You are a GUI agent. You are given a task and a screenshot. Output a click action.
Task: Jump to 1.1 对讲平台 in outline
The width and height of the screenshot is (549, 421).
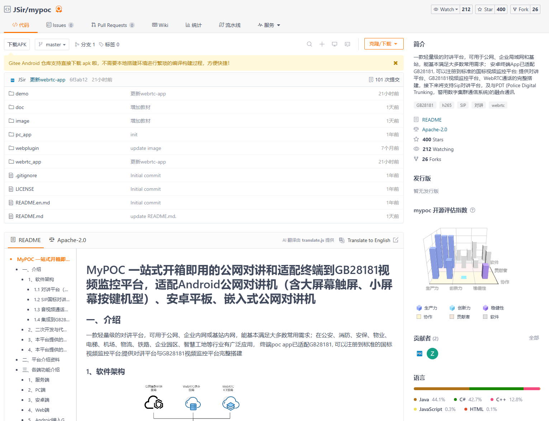pos(51,289)
